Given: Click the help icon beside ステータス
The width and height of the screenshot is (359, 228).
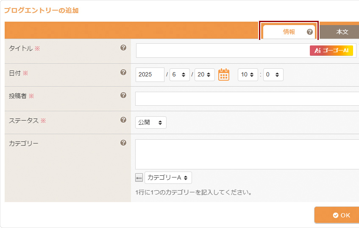Looking at the screenshot, I should (x=123, y=120).
